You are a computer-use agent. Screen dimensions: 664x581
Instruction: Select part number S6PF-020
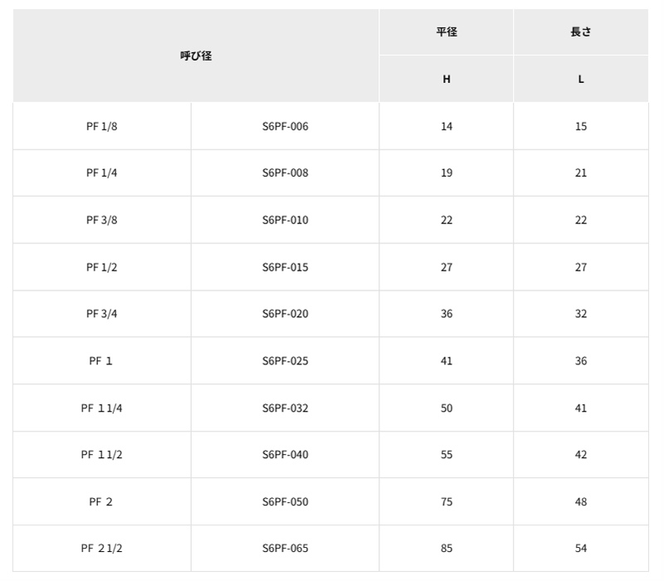tap(285, 314)
